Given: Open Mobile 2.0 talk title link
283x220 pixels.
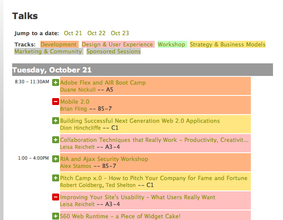Looking at the screenshot, I should [75, 102].
